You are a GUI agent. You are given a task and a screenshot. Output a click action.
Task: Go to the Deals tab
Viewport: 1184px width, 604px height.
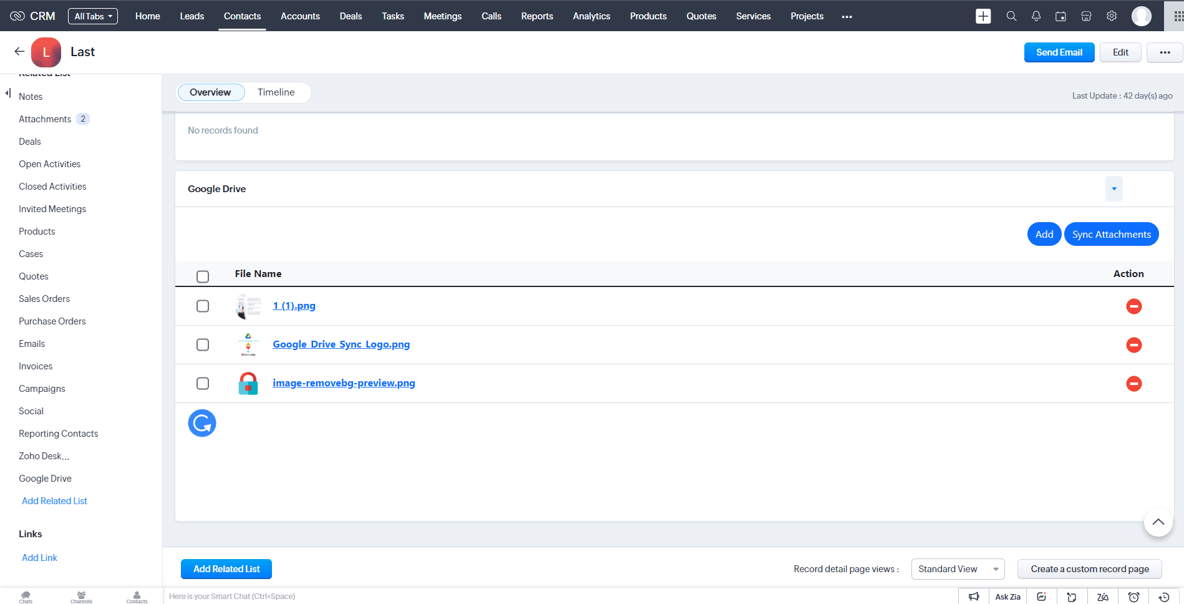click(x=351, y=16)
